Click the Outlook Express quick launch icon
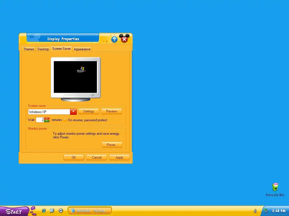Image resolution: width=289 pixels, height=216 pixels. point(52,211)
